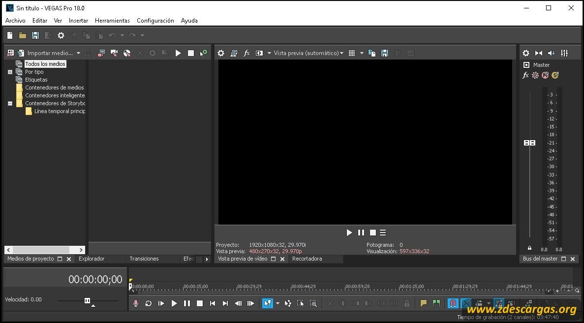Image resolution: width=584 pixels, height=323 pixels.
Task: Open the Herramientas menu
Action: tap(112, 21)
